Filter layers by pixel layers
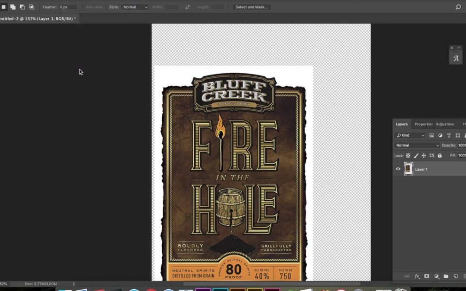 tap(432, 135)
